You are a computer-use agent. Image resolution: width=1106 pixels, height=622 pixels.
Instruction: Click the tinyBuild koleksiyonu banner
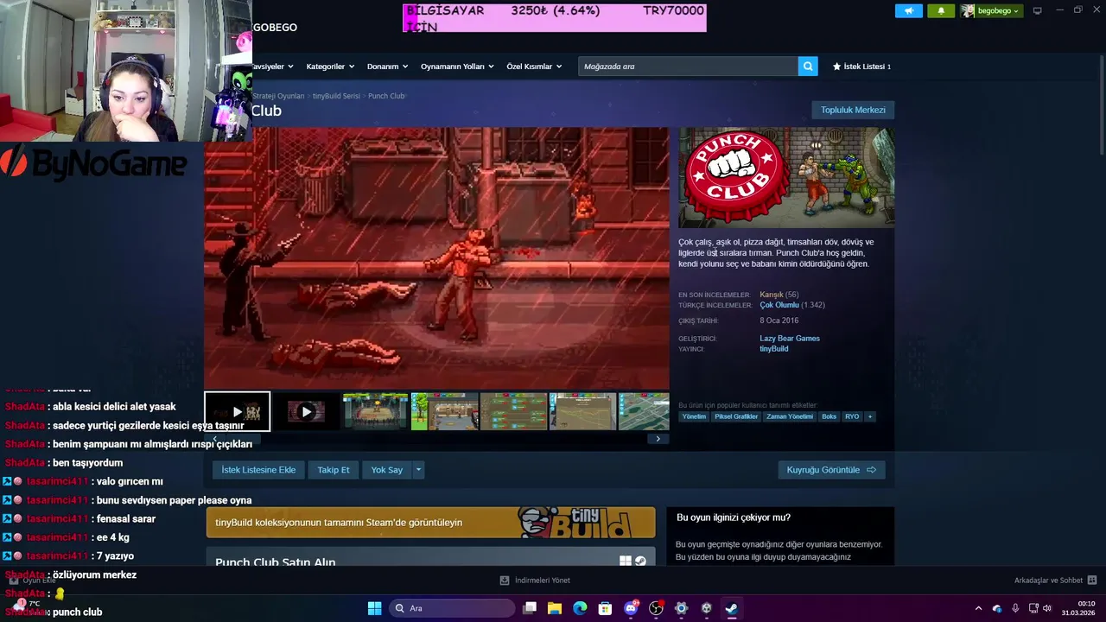pyautogui.click(x=430, y=523)
